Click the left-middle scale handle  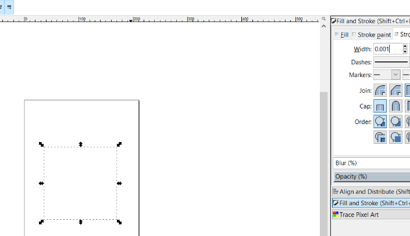(x=41, y=183)
